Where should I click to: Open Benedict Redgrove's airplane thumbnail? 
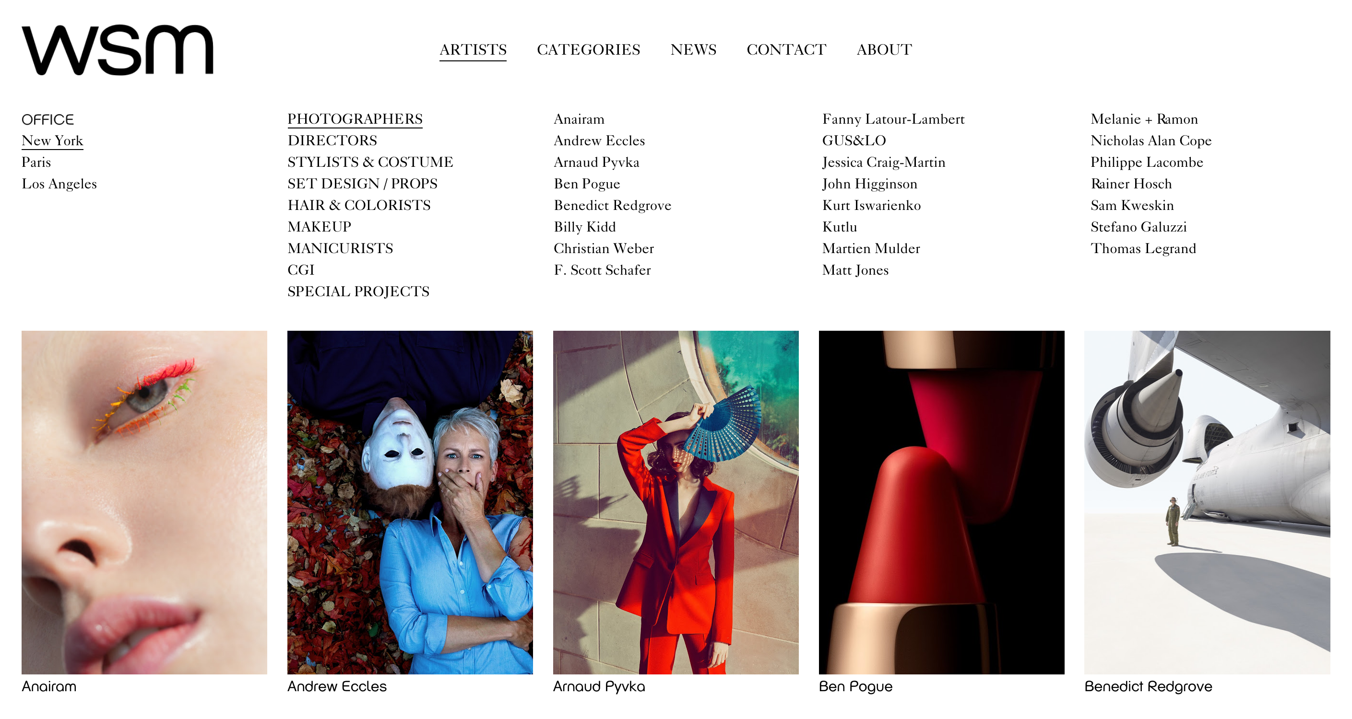(1207, 502)
